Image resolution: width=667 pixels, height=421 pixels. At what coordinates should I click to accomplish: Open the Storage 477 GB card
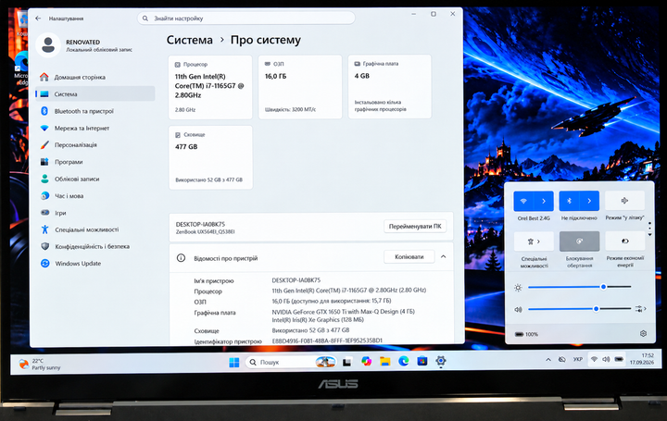pos(210,157)
